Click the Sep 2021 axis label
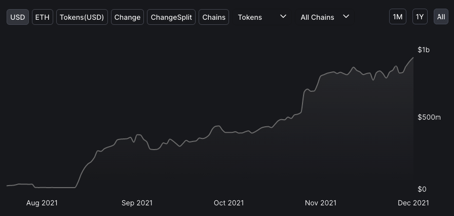The width and height of the screenshot is (454, 216). coord(137,203)
